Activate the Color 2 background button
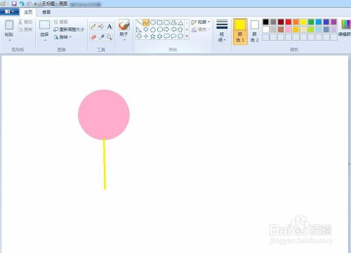Screen dimensions: 351x253 255,32
